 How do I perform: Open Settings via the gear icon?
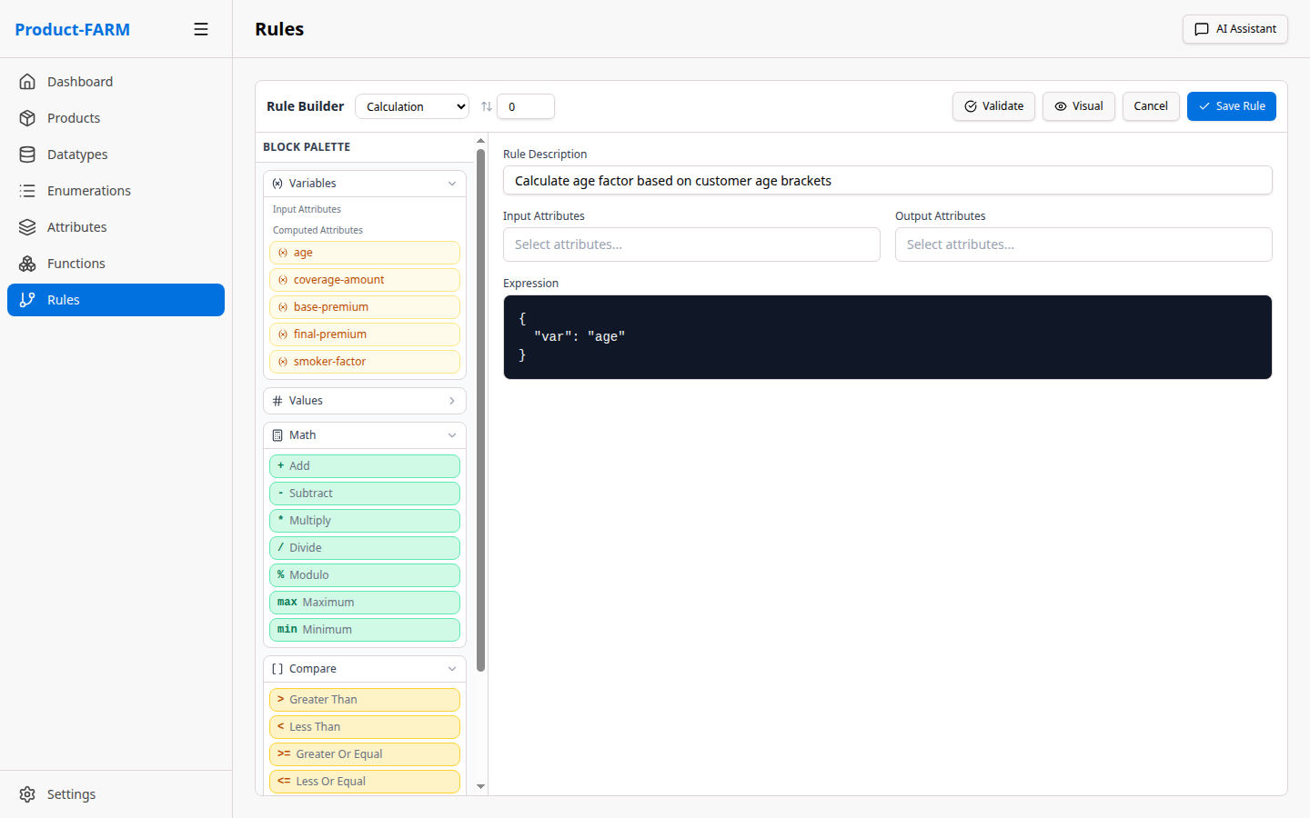28,793
